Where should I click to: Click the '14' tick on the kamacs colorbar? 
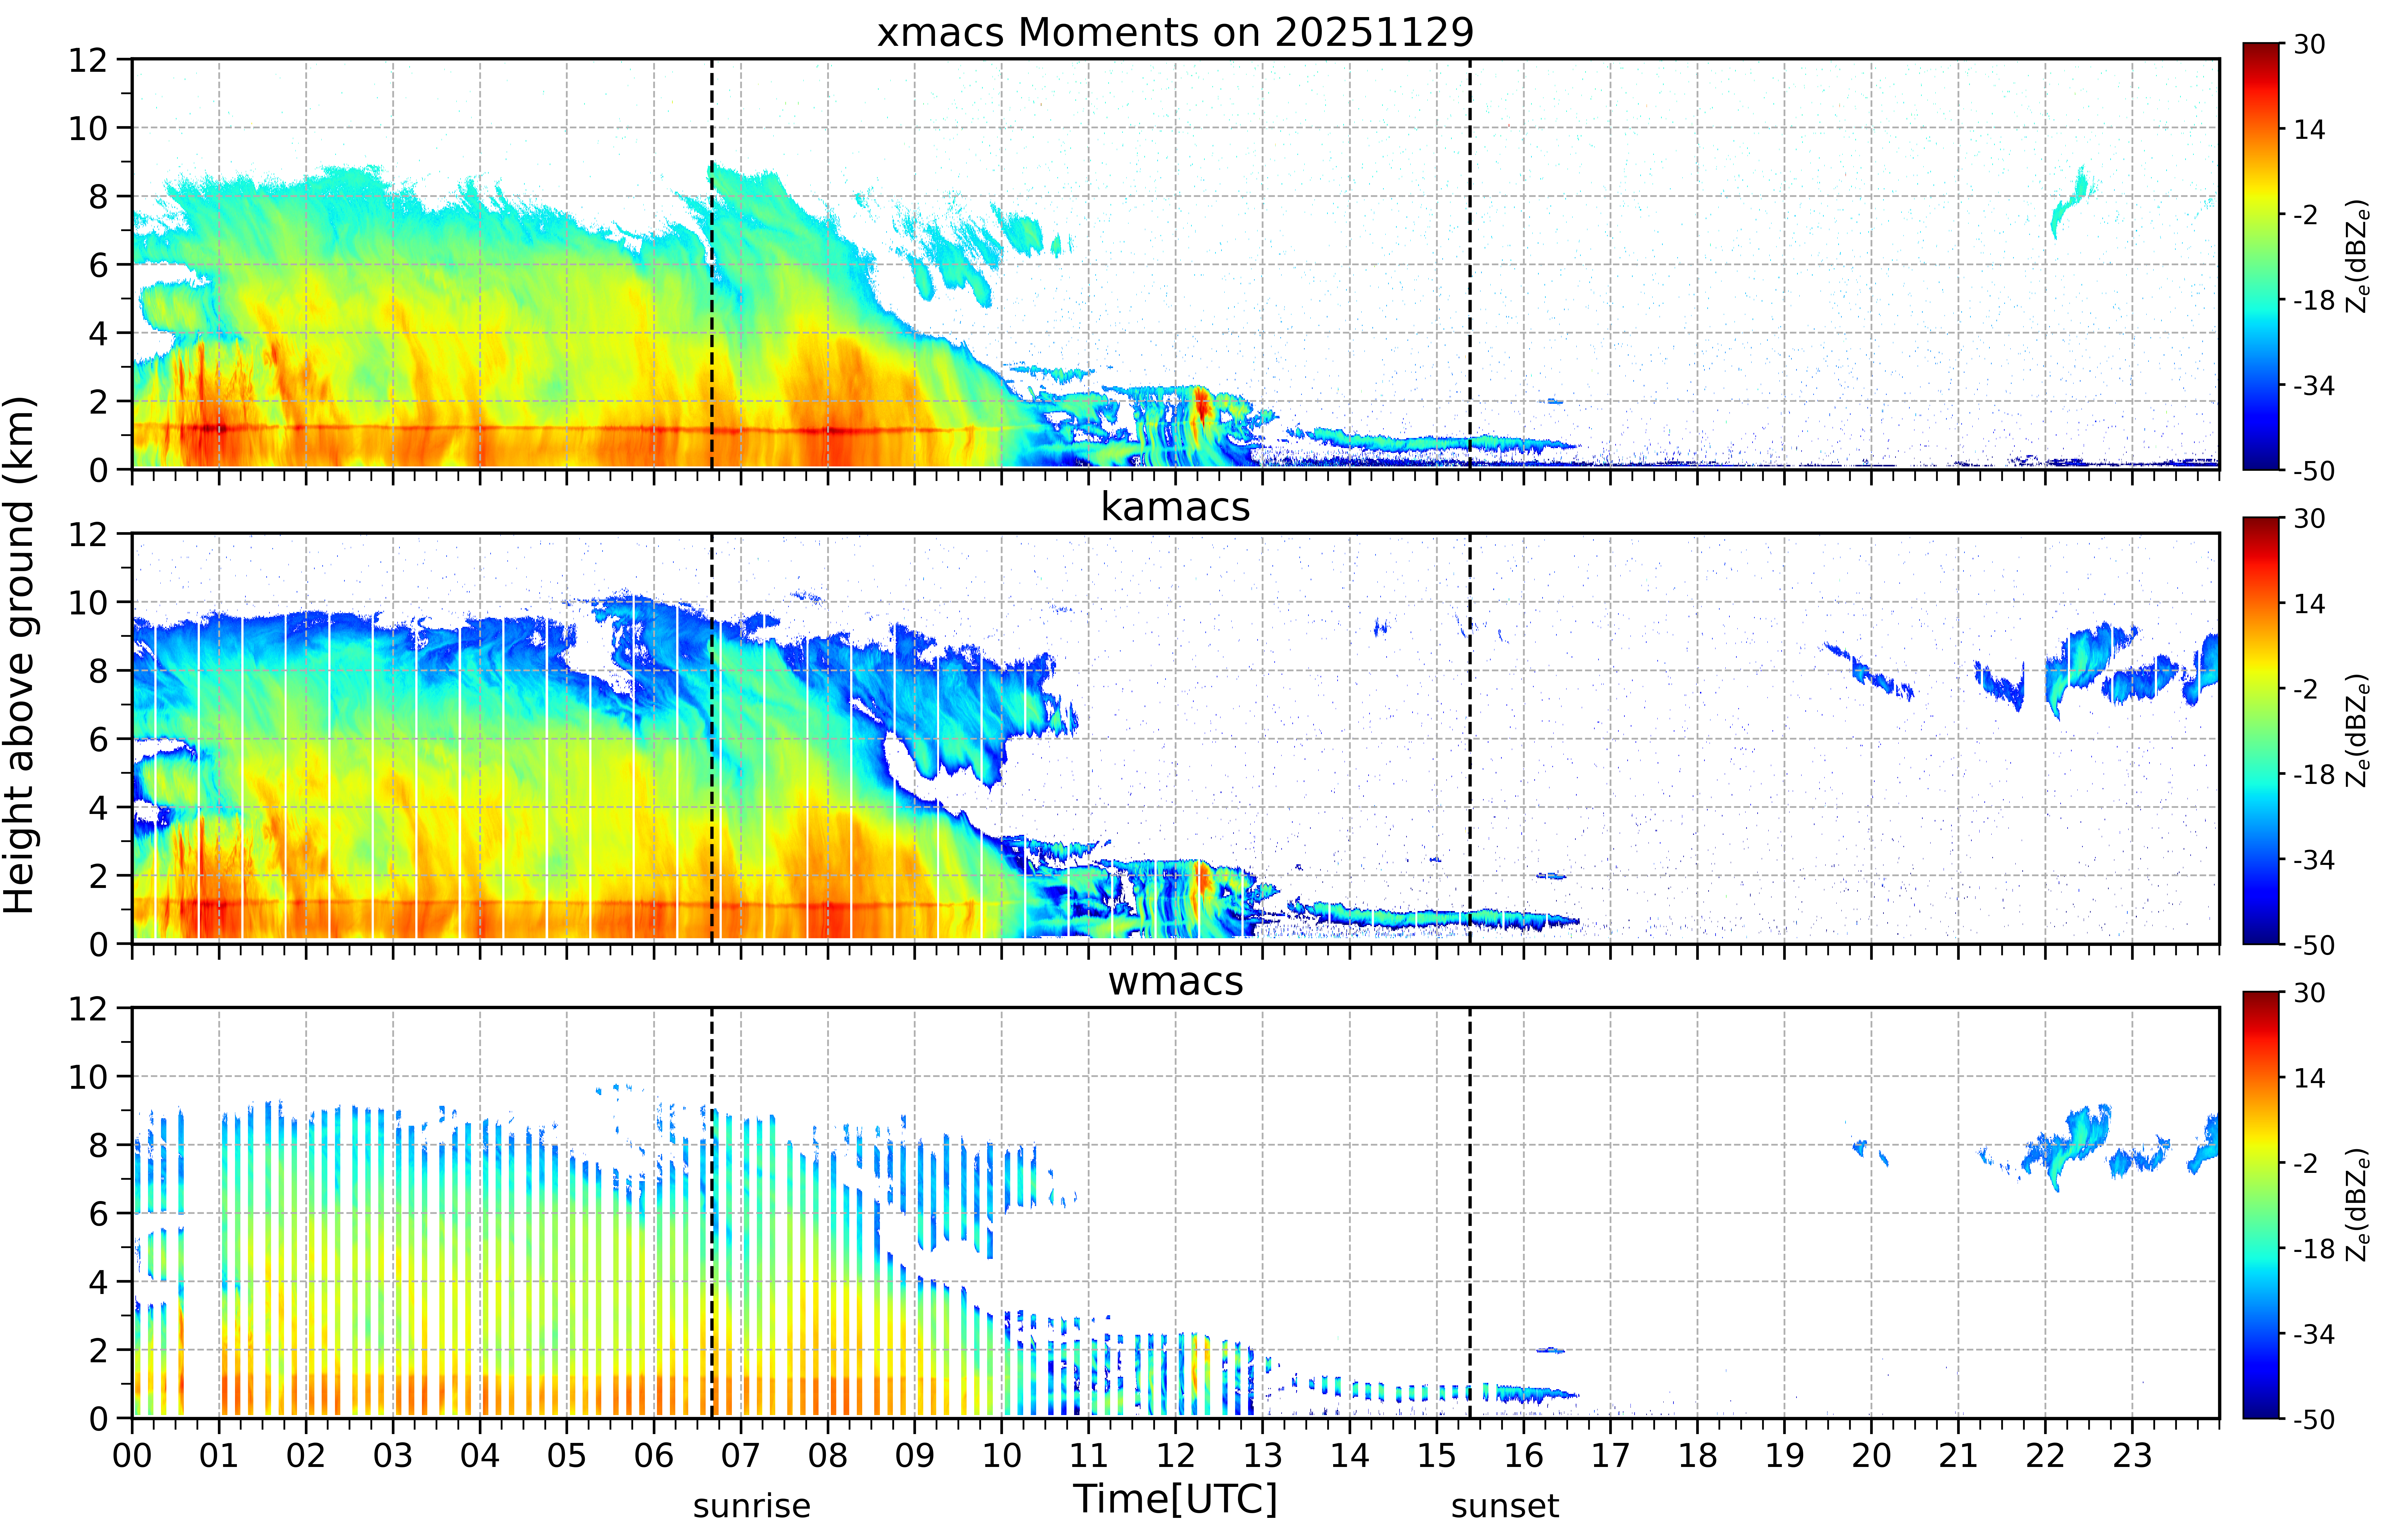[2309, 604]
